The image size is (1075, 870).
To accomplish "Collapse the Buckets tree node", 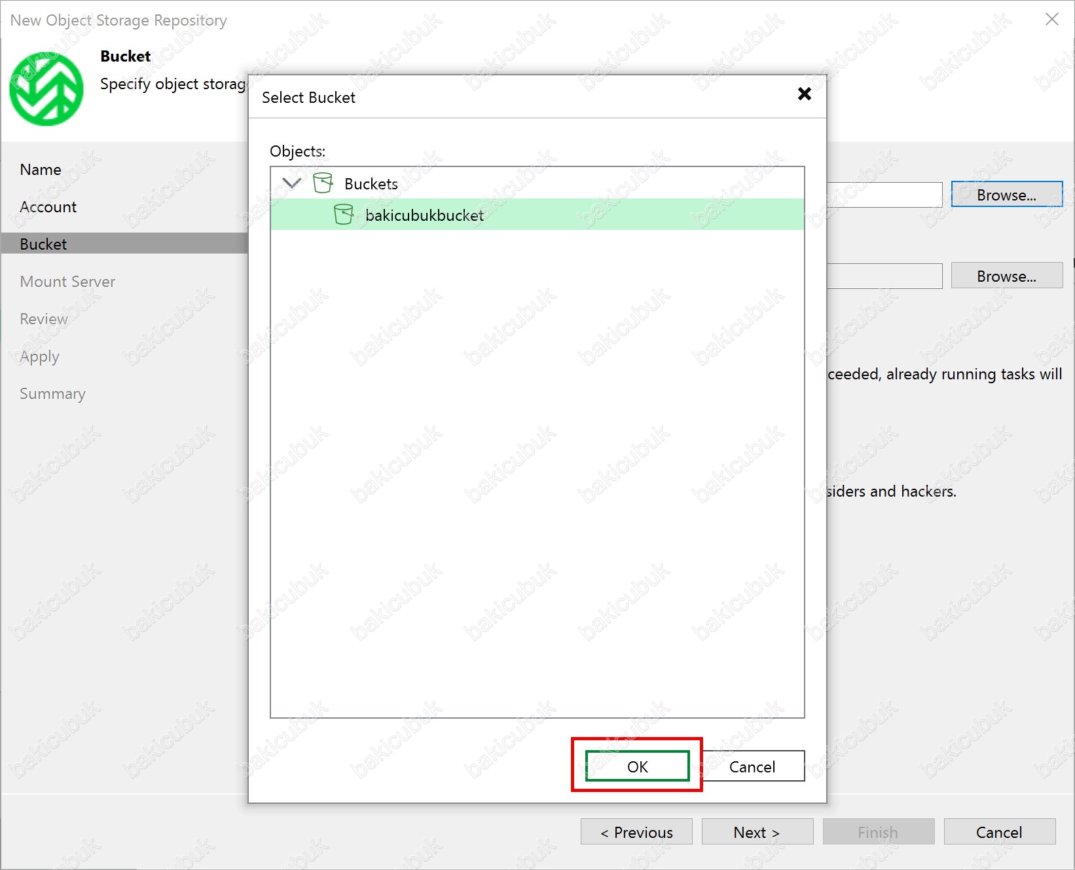I will tap(291, 183).
